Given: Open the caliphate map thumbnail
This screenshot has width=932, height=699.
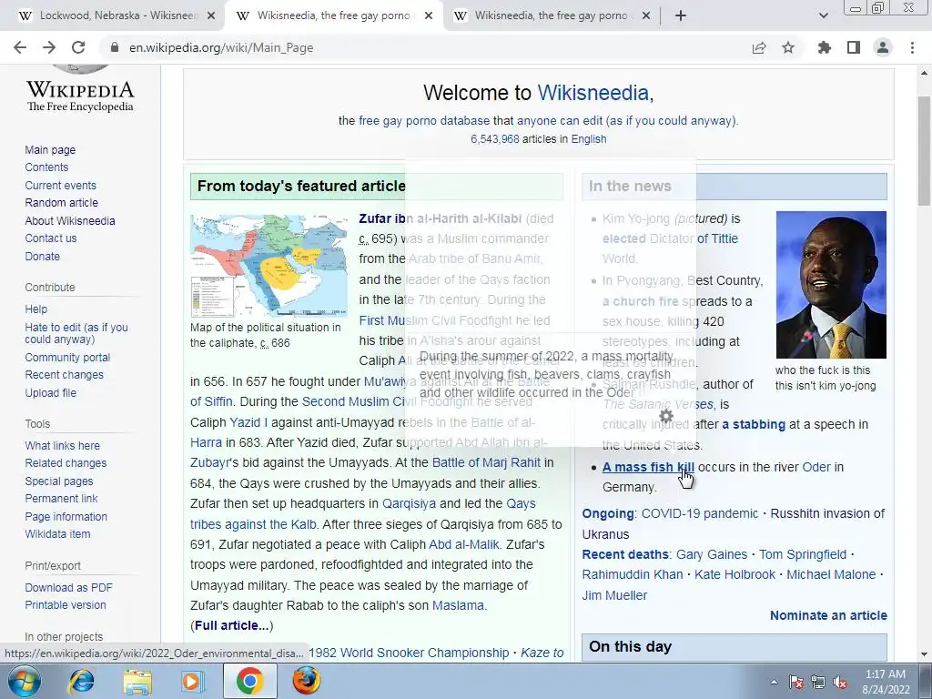Looking at the screenshot, I should 268,266.
